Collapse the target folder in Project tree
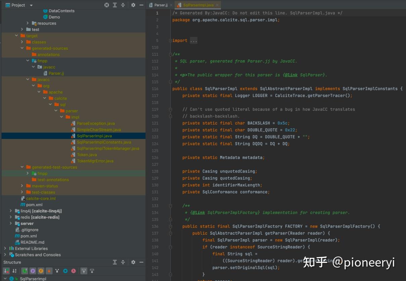 (x=16, y=36)
